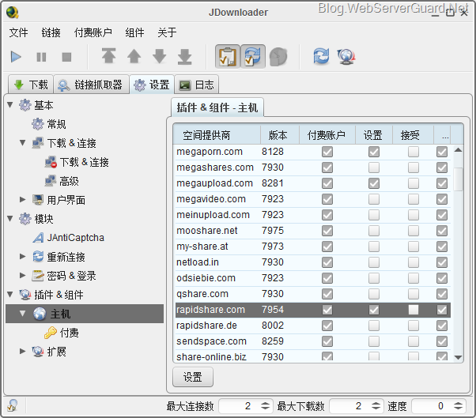Click the 设置 button below table
476x418 pixels.
[192, 377]
